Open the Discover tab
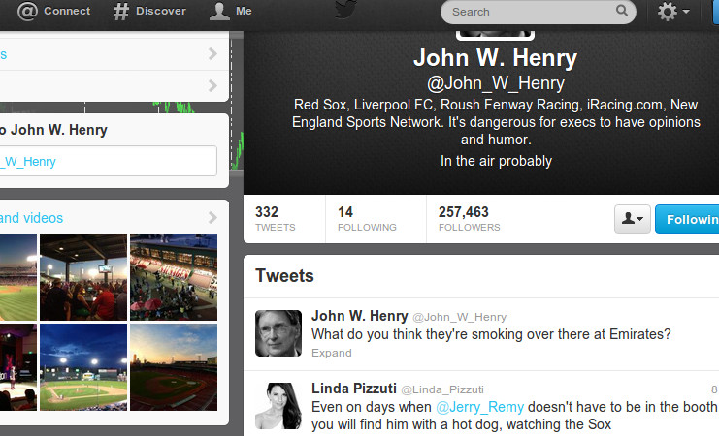This screenshot has height=436, width=719. point(149,11)
